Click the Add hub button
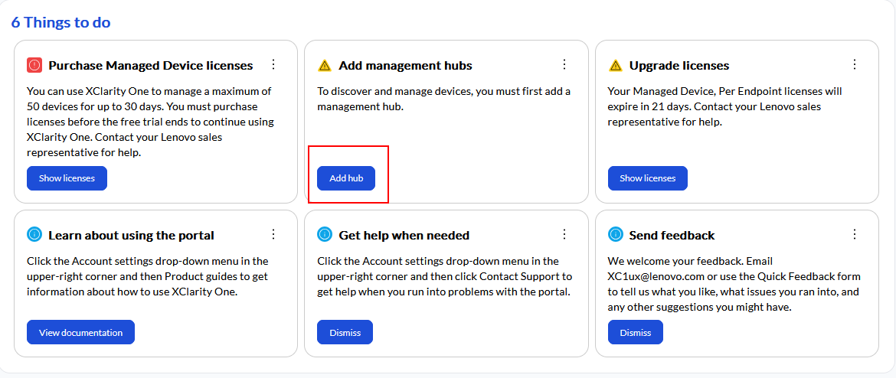The width and height of the screenshot is (896, 378). pyautogui.click(x=346, y=178)
